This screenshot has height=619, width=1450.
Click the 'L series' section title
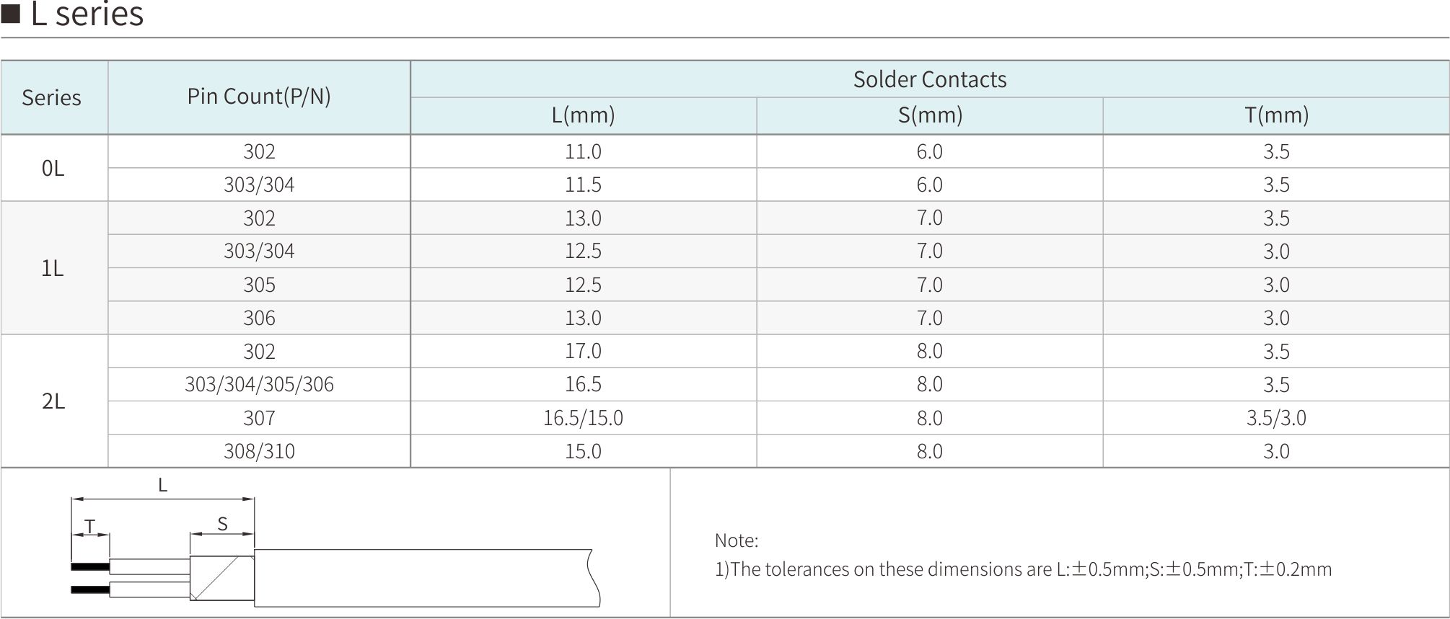pos(87,14)
